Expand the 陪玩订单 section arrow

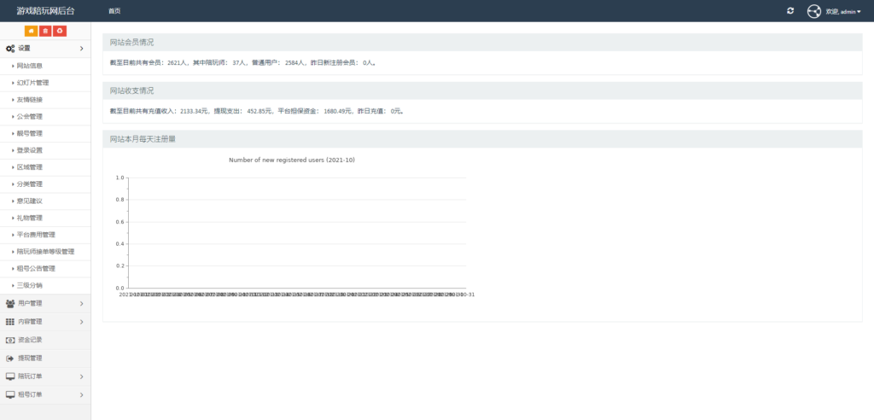click(81, 376)
